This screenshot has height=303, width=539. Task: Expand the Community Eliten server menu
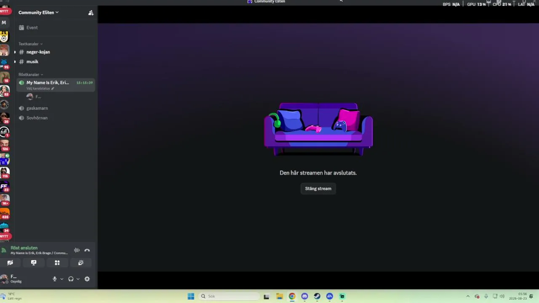pyautogui.click(x=39, y=13)
